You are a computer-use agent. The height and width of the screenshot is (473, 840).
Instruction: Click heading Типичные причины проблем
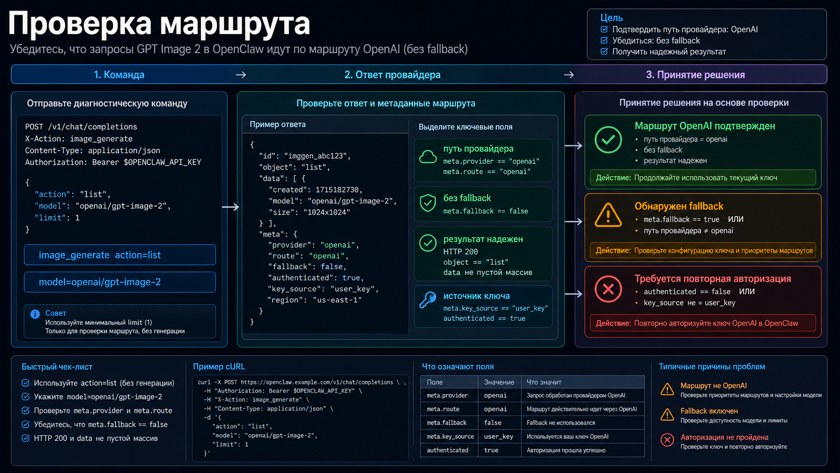[712, 367]
